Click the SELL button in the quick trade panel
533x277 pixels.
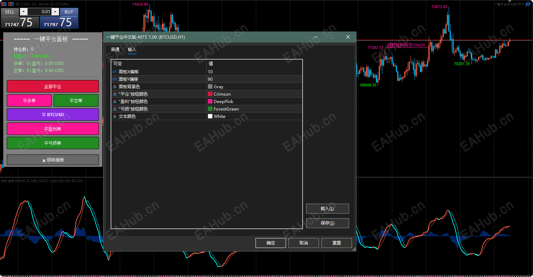10,12
